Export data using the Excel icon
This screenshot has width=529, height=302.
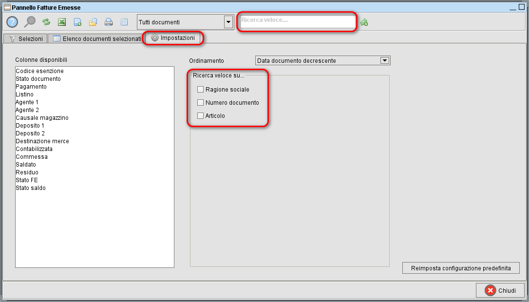click(61, 21)
